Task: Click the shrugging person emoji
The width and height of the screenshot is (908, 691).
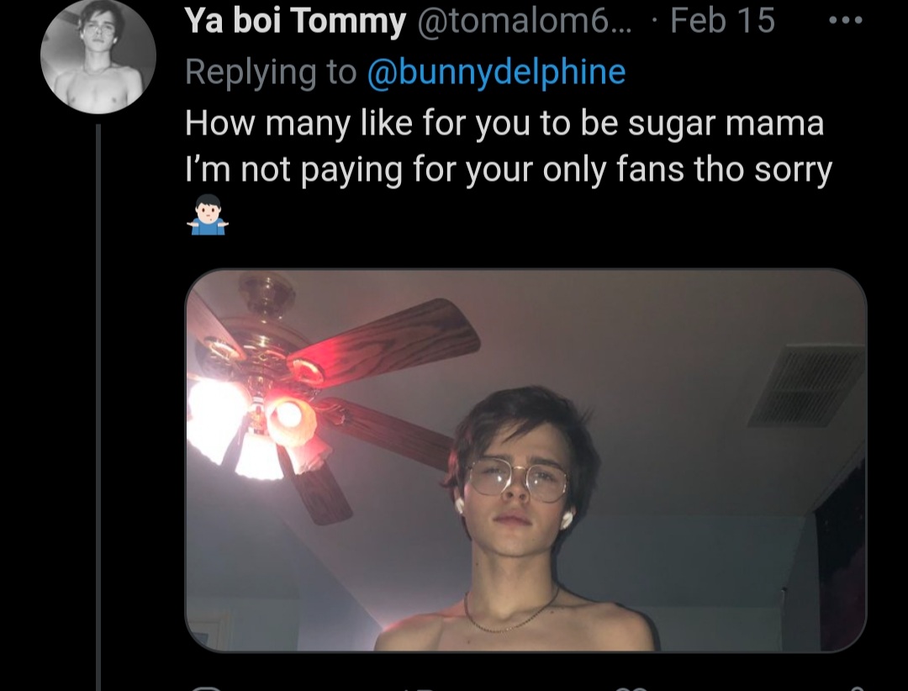Action: point(208,215)
